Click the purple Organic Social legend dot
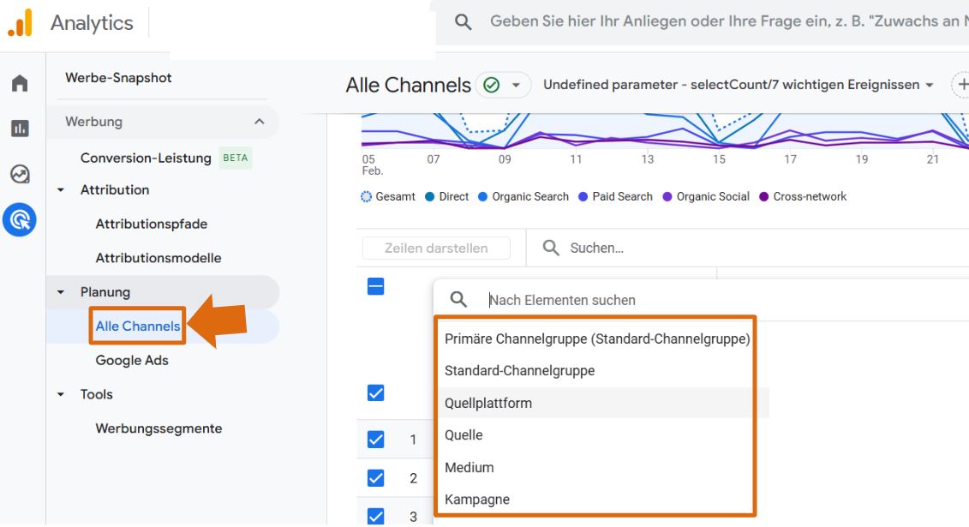Image resolution: width=969 pixels, height=527 pixels. (x=666, y=196)
